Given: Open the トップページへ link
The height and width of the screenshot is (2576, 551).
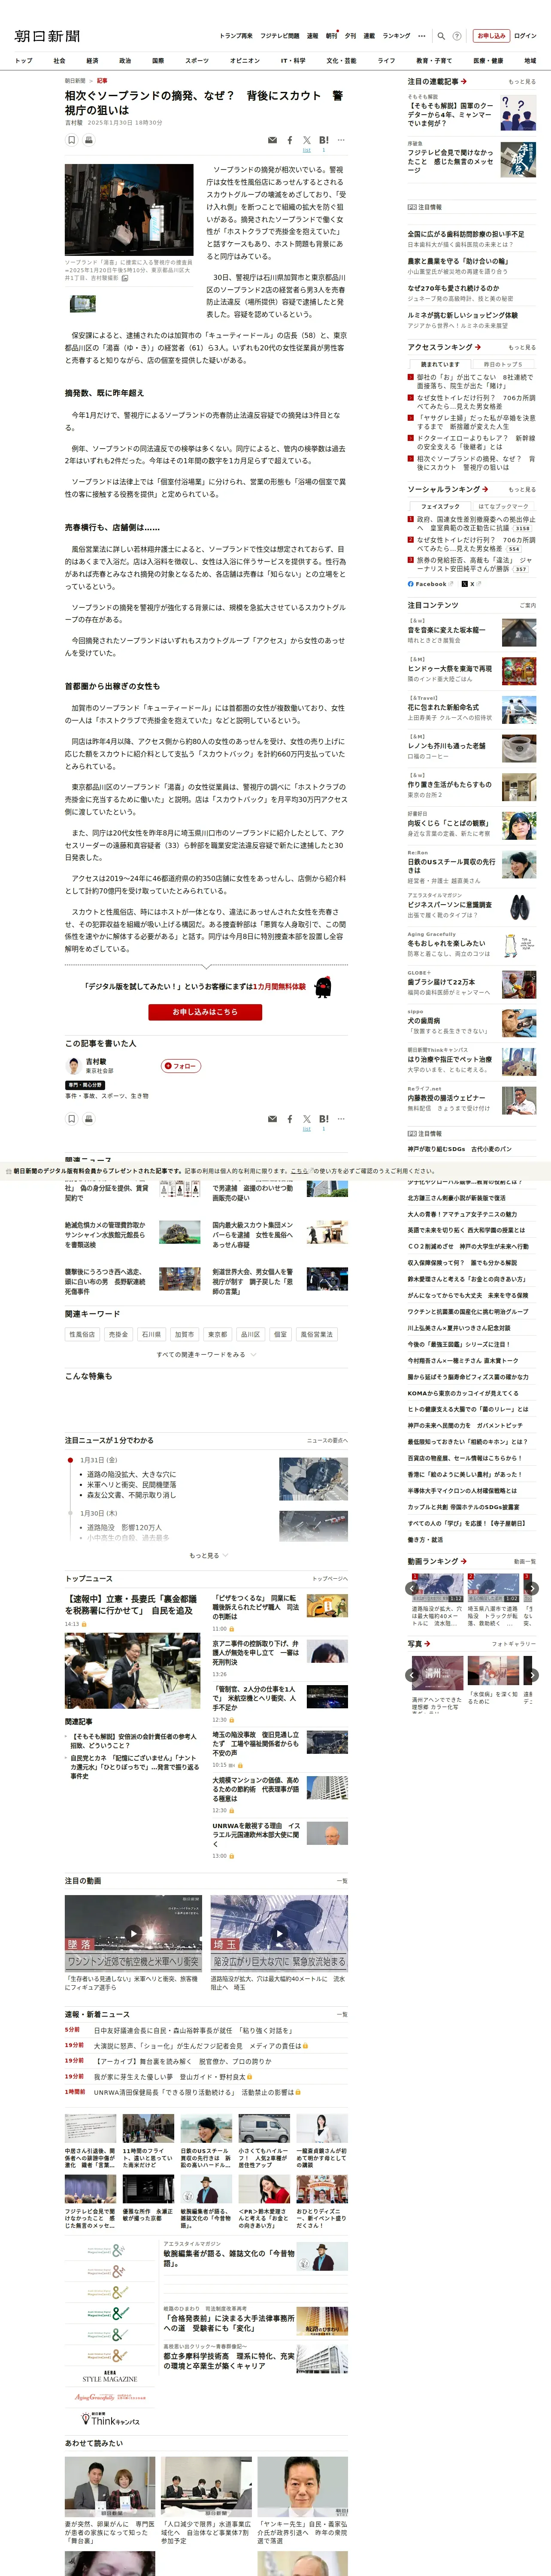Looking at the screenshot, I should tap(330, 1579).
